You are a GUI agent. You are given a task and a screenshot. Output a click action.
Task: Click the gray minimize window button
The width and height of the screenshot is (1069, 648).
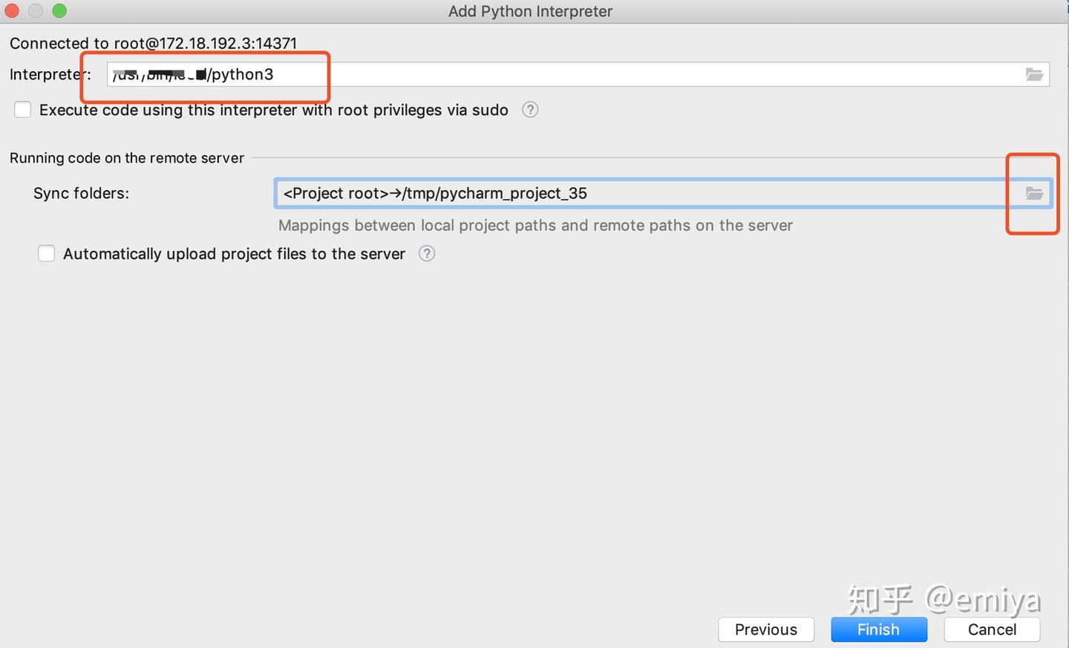36,10
